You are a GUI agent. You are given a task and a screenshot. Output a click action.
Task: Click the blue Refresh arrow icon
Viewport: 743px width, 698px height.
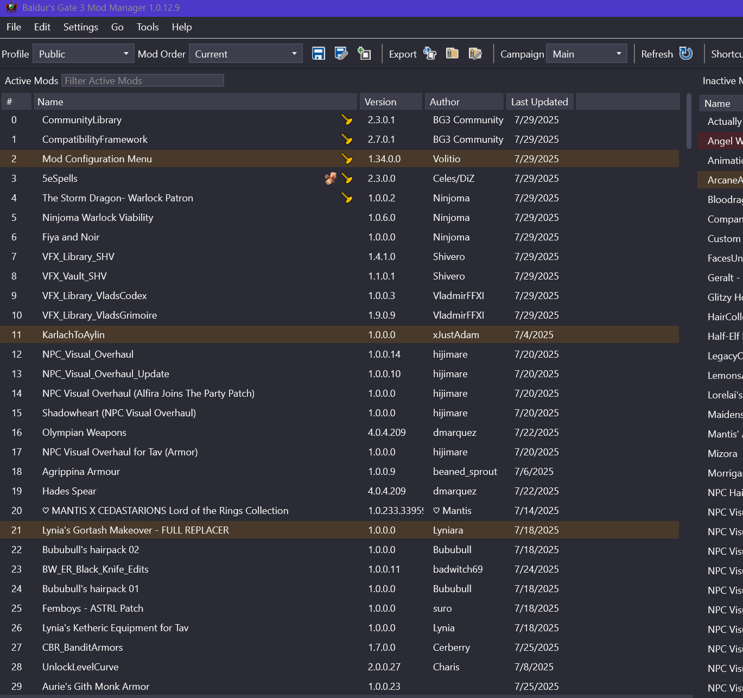686,53
